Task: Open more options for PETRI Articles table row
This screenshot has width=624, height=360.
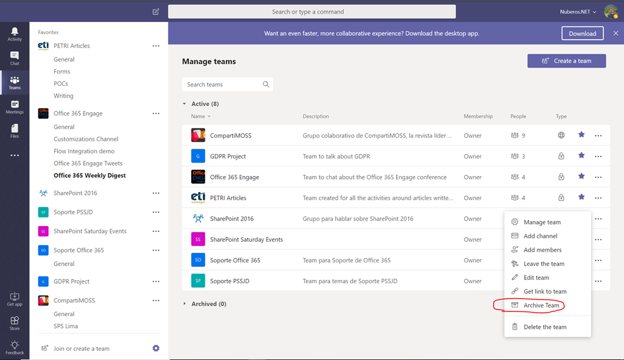Action: (598, 198)
